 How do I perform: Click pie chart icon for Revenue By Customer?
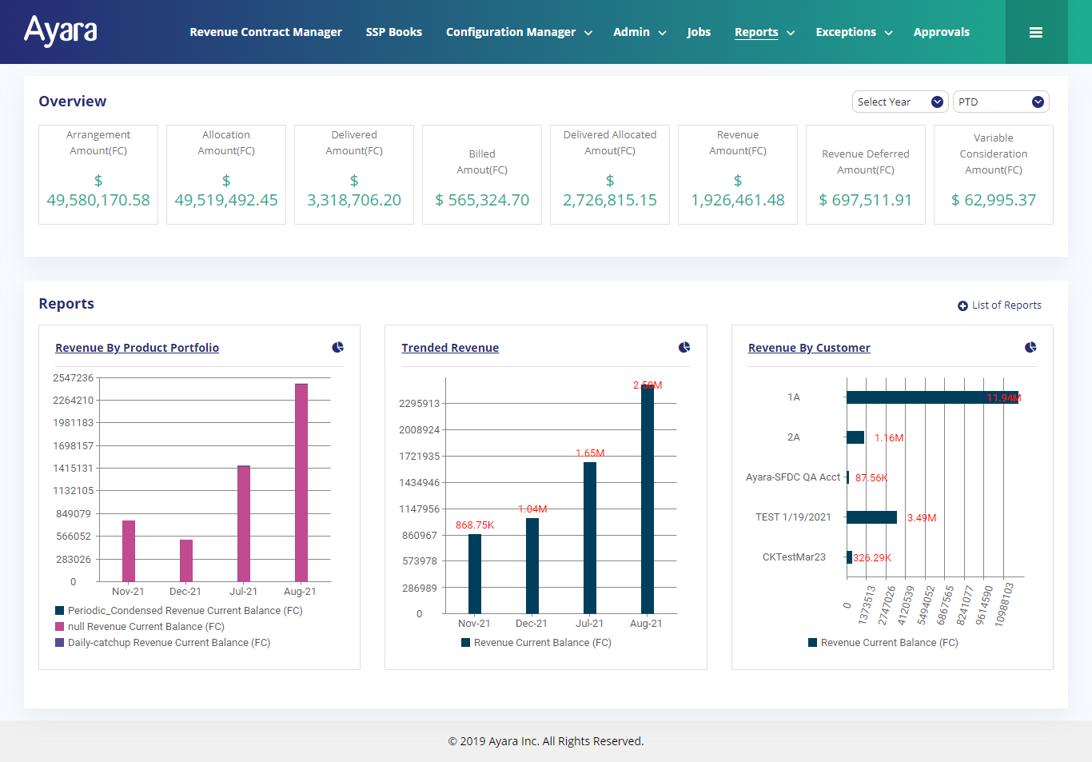(1030, 347)
